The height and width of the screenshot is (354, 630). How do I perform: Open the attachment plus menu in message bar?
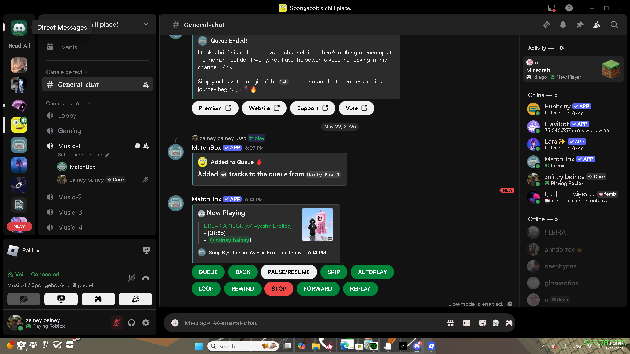point(175,323)
